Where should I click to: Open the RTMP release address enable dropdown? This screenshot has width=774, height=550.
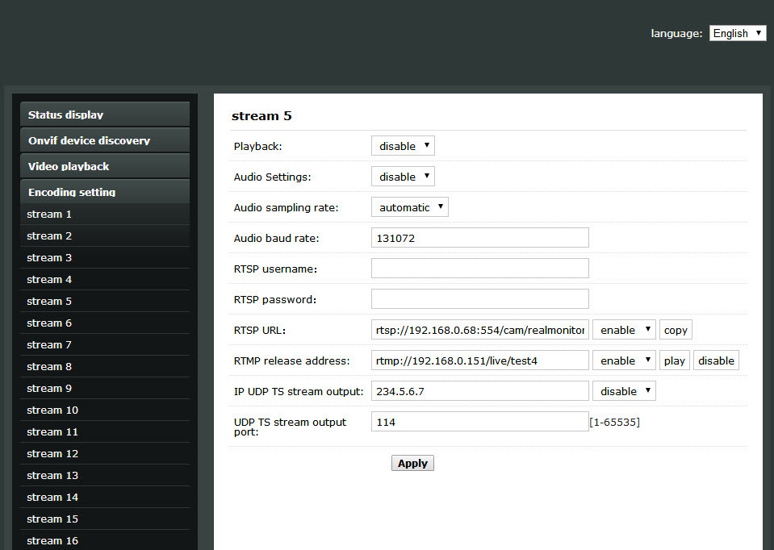point(624,360)
